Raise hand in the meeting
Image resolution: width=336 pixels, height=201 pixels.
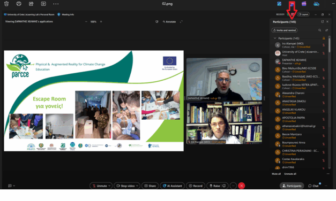(214, 186)
